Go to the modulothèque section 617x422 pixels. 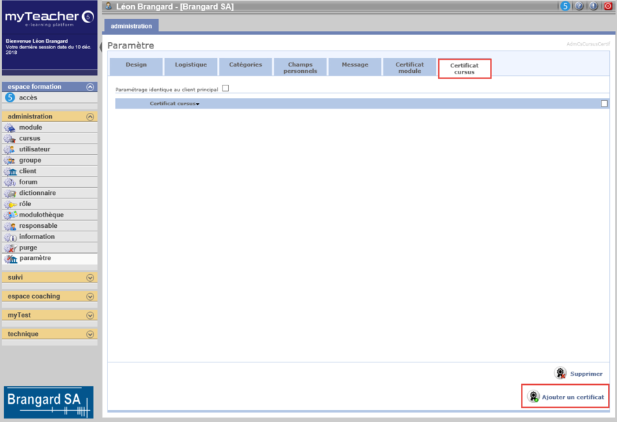pos(41,215)
